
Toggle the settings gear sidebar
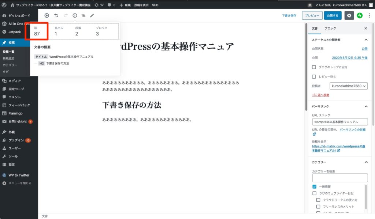[x=349, y=15]
